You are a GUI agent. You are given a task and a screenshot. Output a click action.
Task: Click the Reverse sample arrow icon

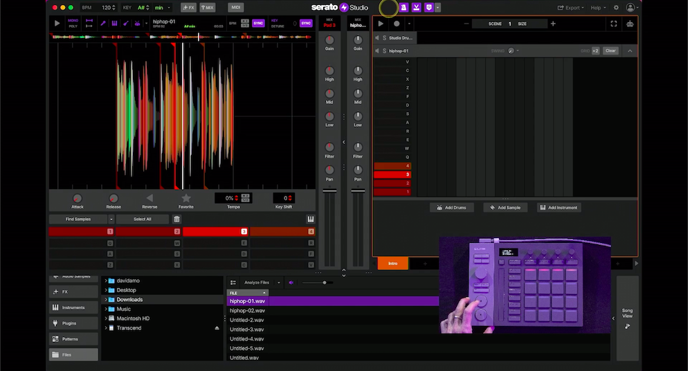150,198
